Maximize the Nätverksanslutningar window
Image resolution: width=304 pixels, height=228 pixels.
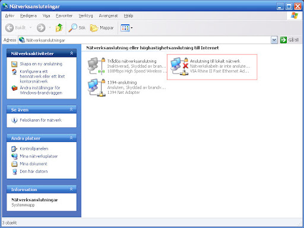(x=289, y=7)
